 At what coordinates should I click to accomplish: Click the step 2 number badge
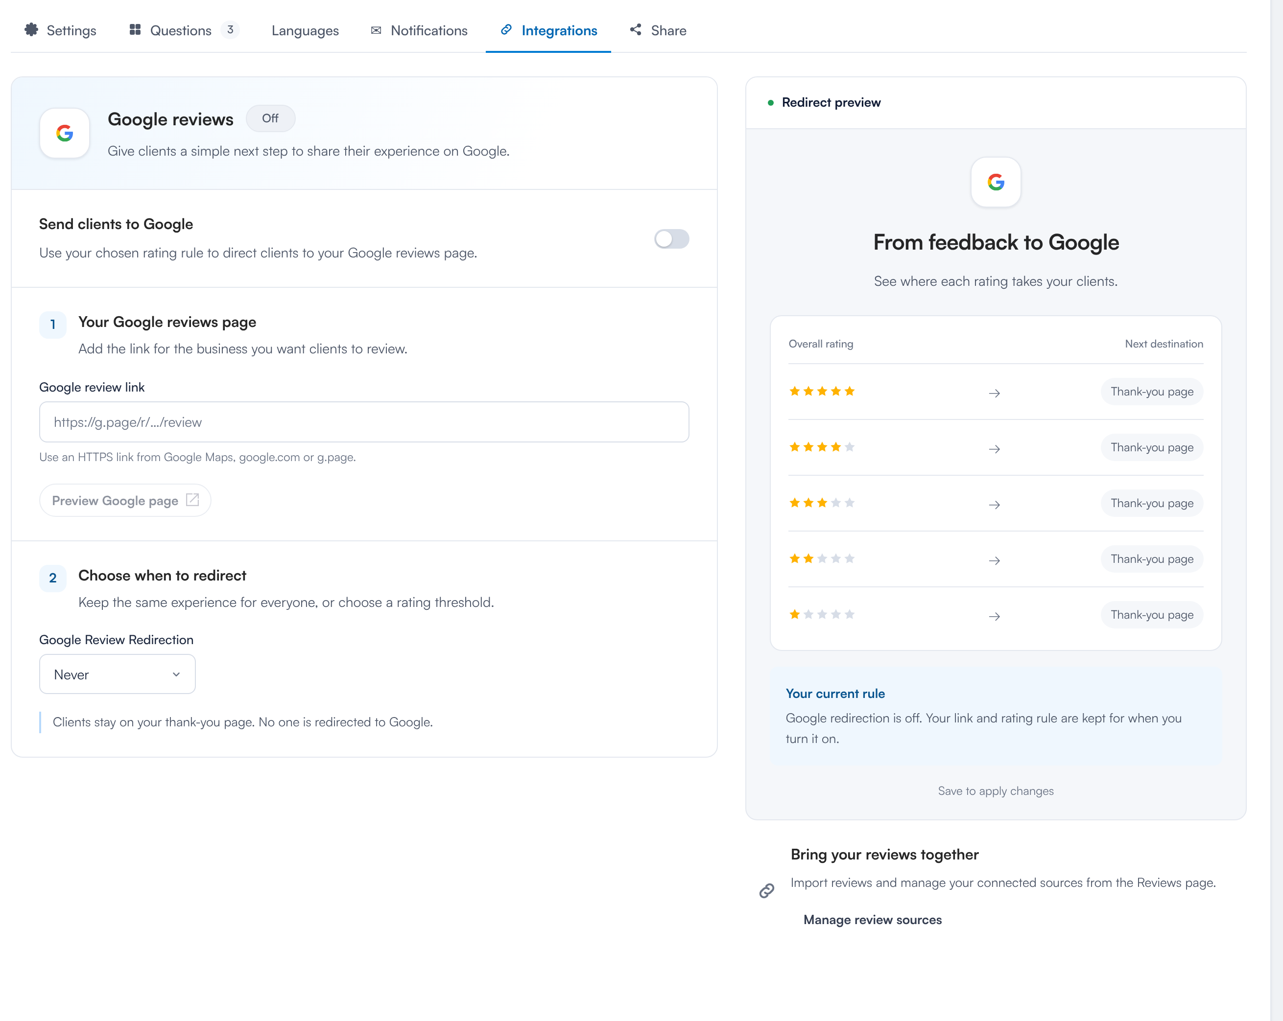(x=53, y=578)
